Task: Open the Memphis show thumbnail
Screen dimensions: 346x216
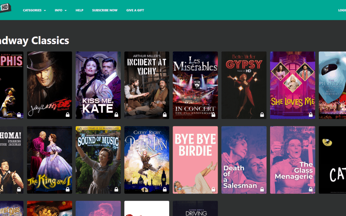Action: 12,85
